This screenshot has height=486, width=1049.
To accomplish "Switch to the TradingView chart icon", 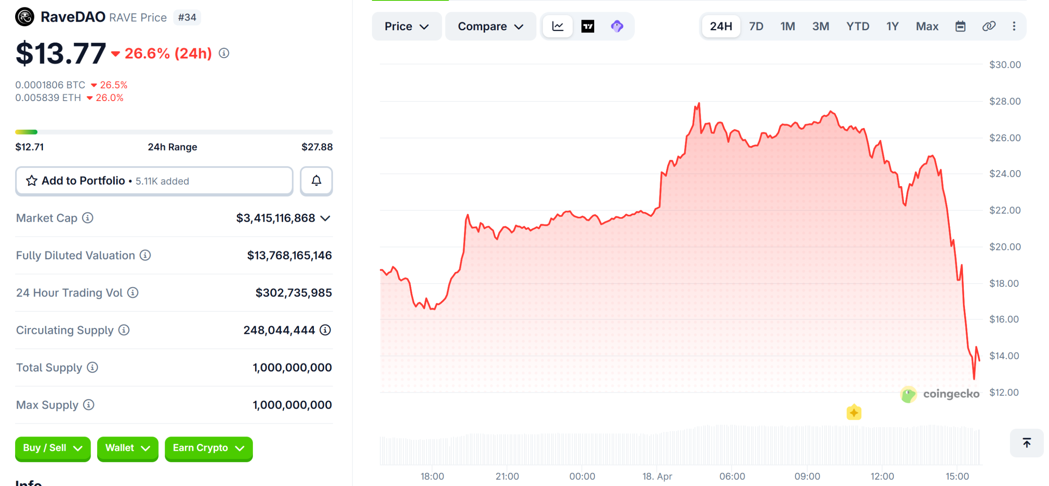I will [x=588, y=26].
